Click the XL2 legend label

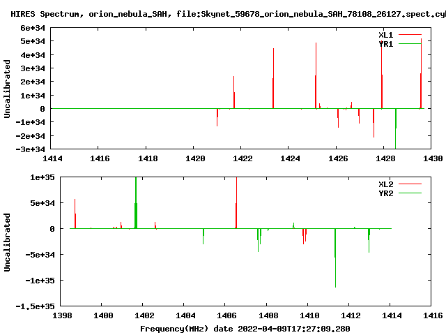click(x=385, y=184)
